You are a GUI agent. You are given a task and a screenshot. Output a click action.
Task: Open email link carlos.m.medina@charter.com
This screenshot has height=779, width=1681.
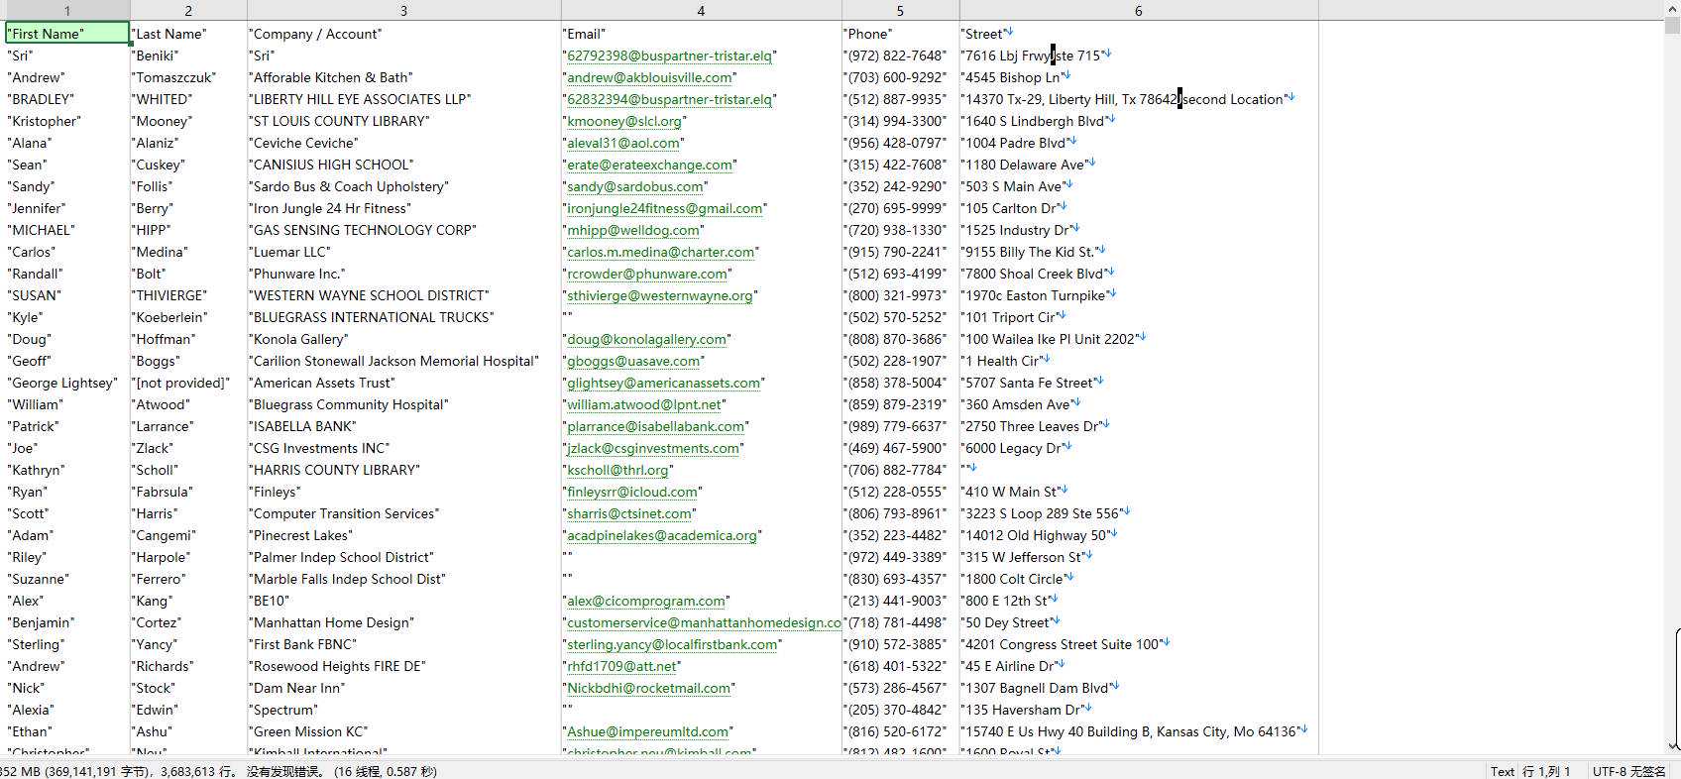point(661,252)
